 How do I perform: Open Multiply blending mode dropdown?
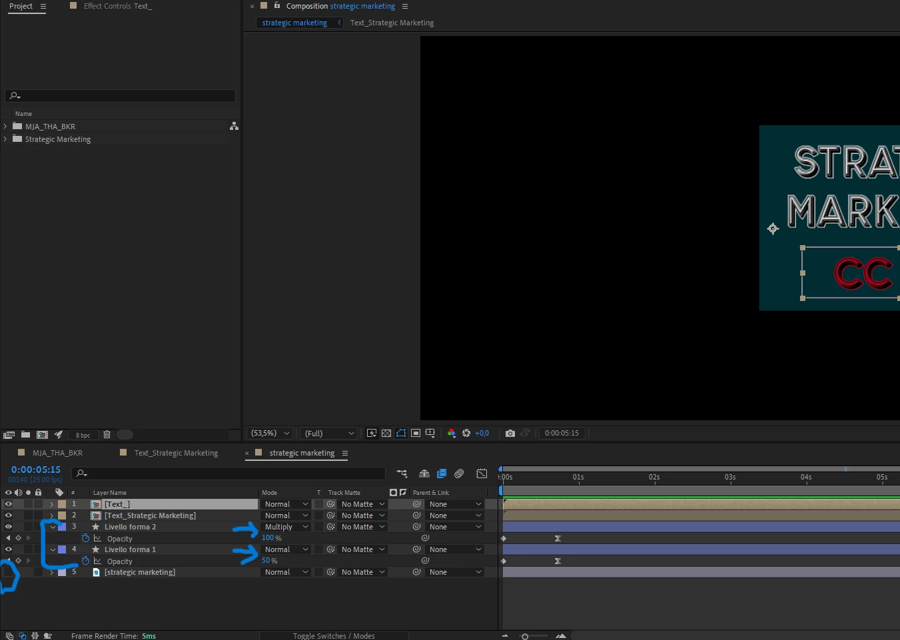point(286,527)
